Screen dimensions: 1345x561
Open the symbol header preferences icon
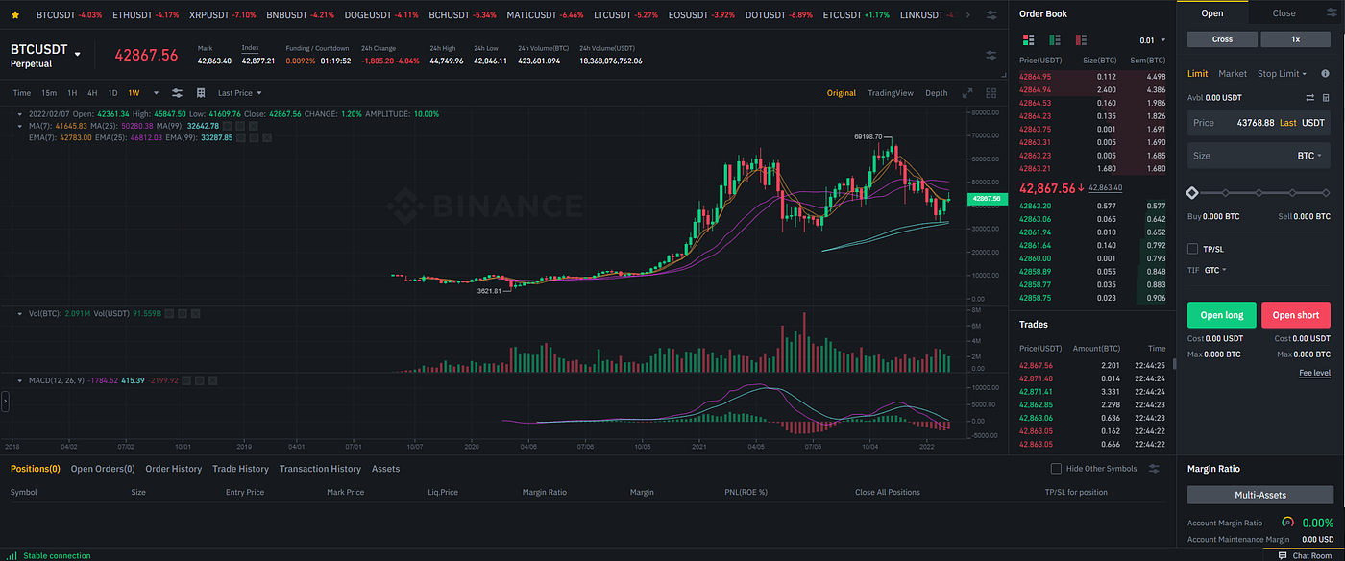point(991,55)
